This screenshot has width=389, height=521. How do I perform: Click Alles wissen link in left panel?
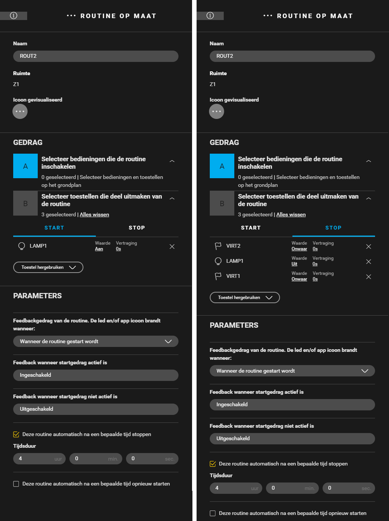(94, 214)
